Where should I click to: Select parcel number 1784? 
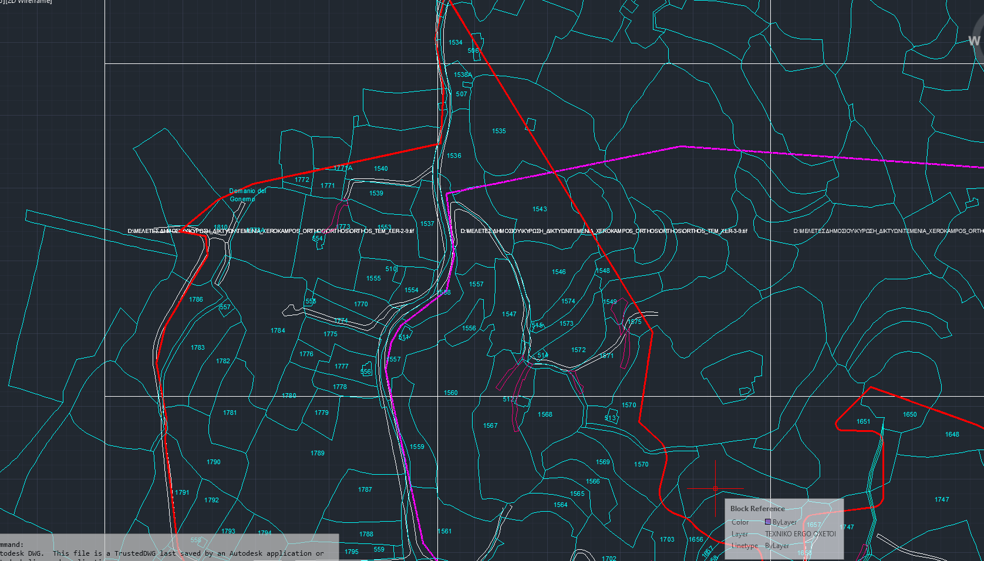[278, 331]
